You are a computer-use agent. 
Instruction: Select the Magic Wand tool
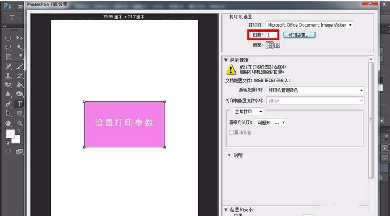(19, 47)
